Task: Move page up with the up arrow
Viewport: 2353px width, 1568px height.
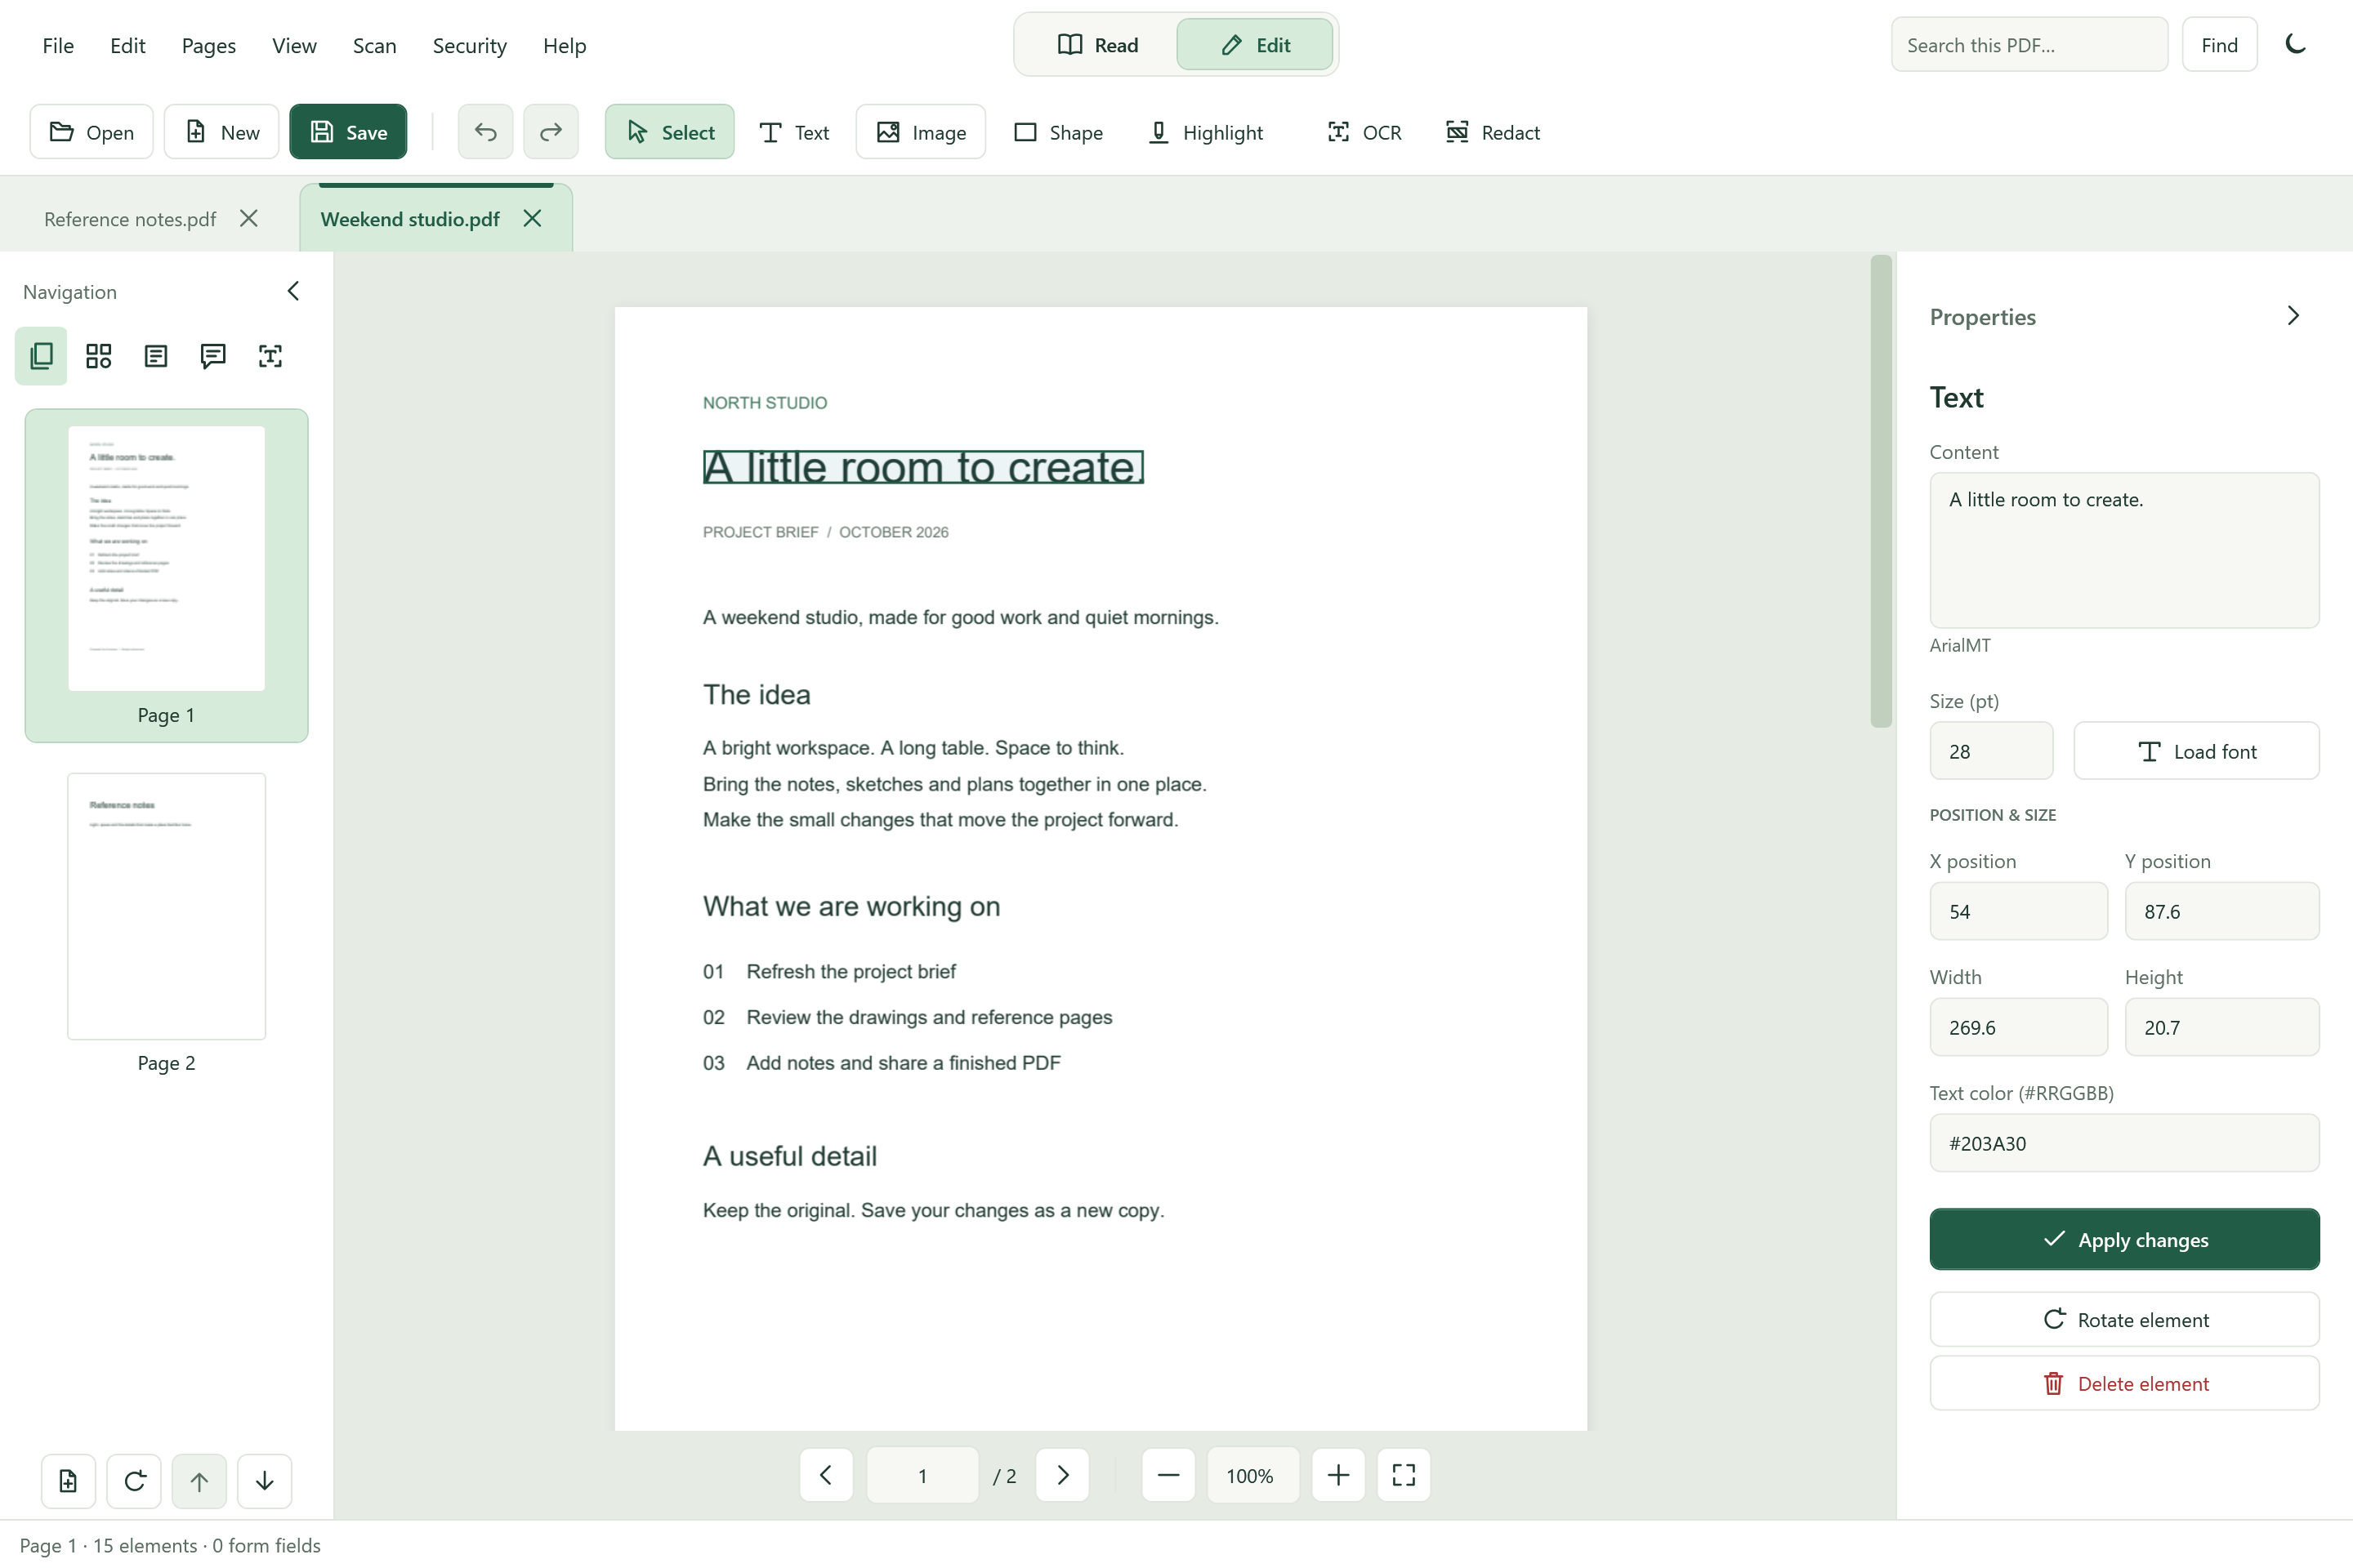Action: pos(199,1481)
